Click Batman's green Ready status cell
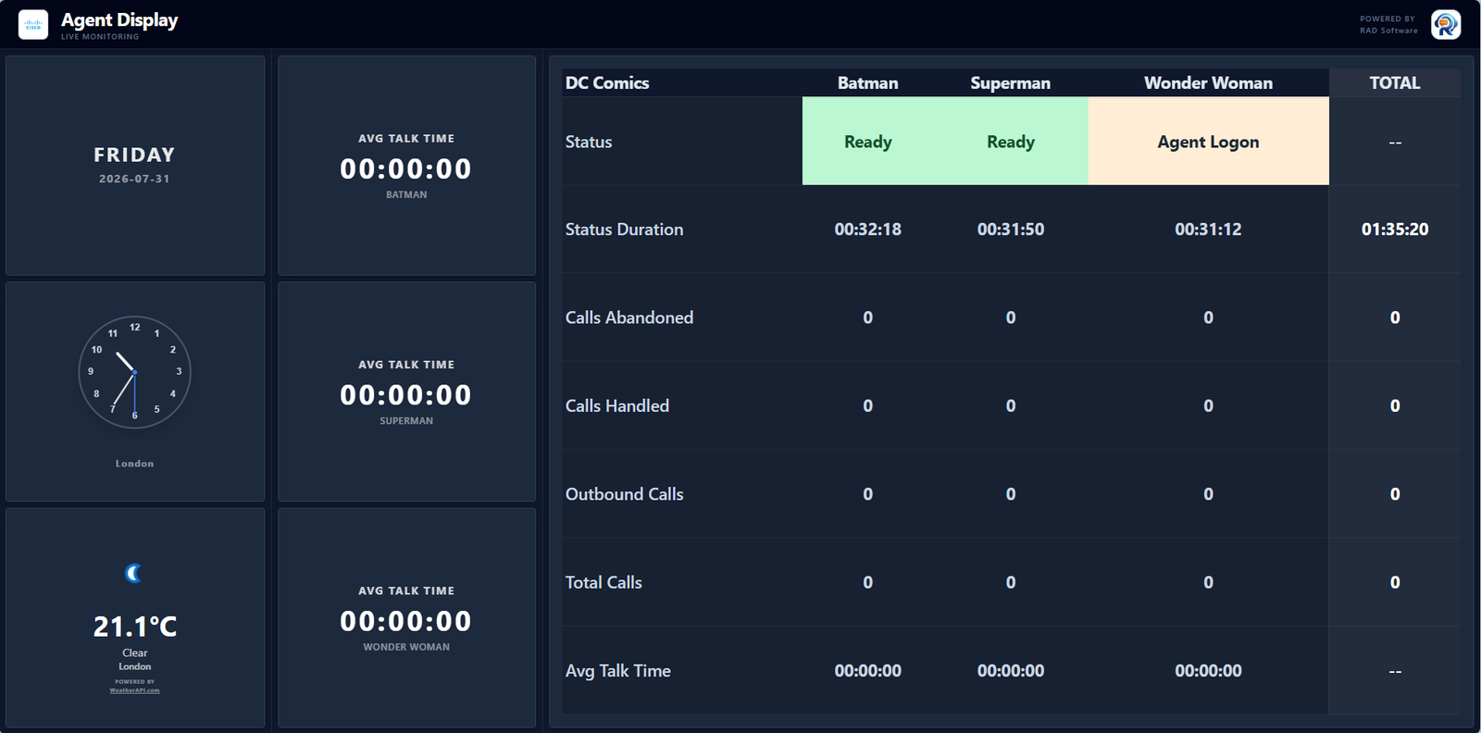 coord(868,141)
